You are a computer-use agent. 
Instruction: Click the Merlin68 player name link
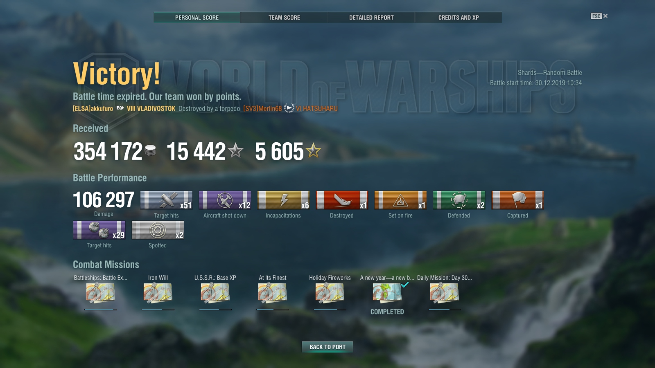[262, 109]
